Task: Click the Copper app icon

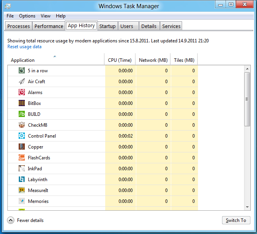Action: [22, 147]
